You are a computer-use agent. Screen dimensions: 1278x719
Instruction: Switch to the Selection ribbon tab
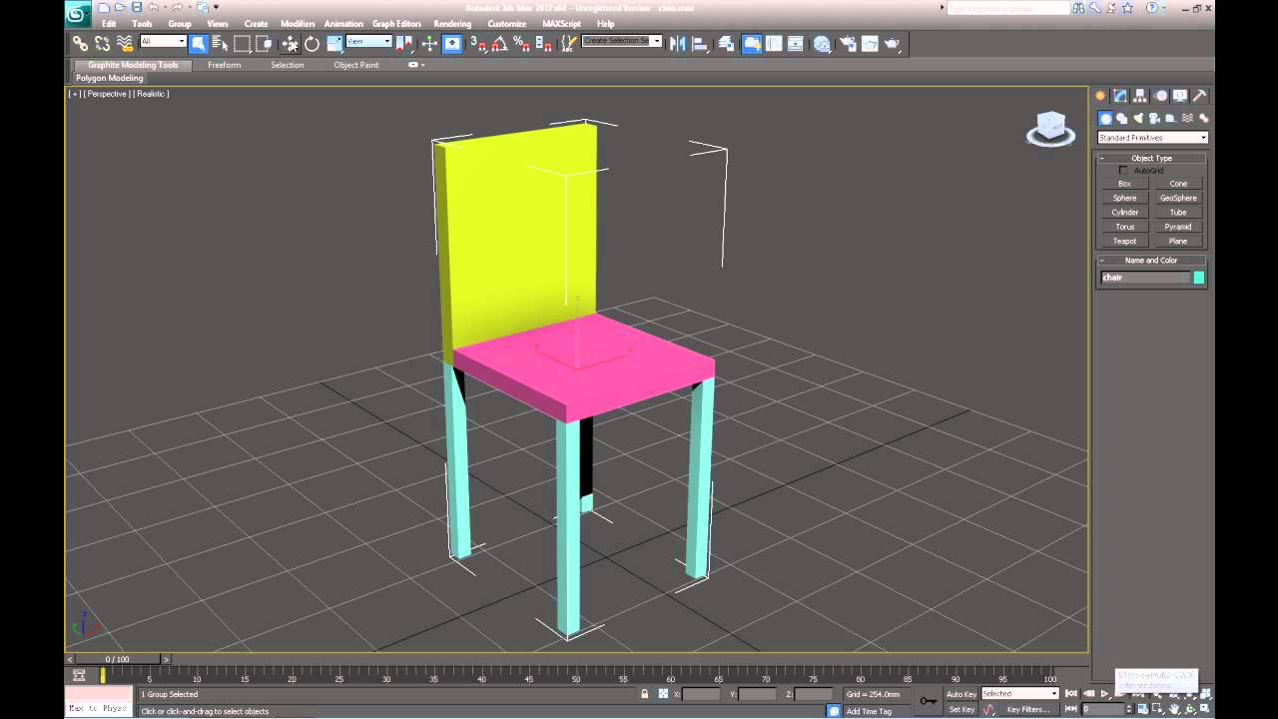288,65
